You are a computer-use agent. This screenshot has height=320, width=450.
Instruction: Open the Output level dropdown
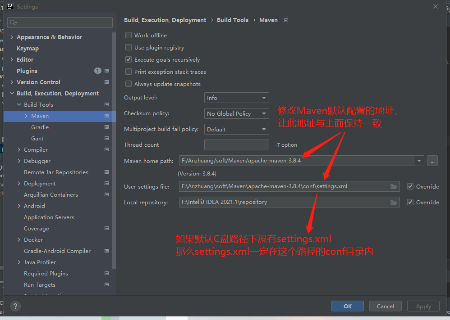pos(236,98)
